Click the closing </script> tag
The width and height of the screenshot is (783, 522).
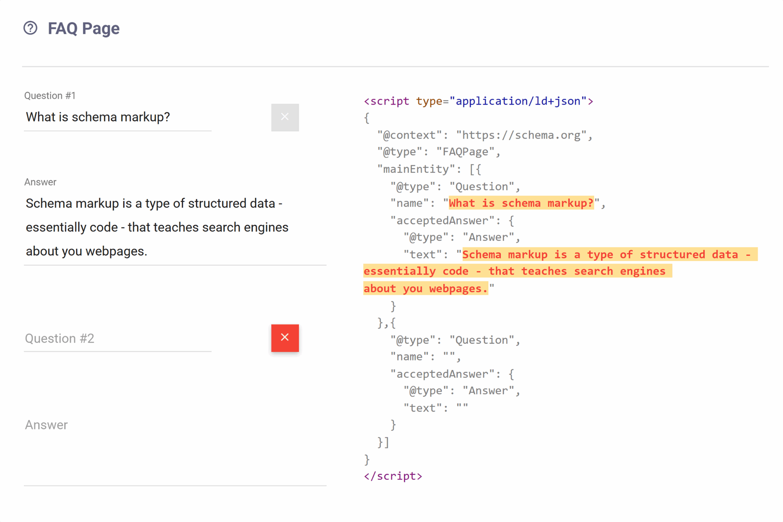click(393, 476)
